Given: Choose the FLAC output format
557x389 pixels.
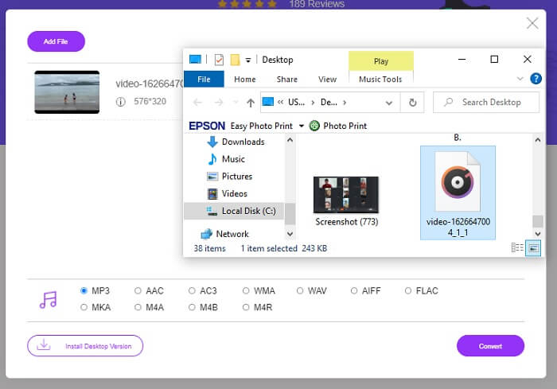Looking at the screenshot, I should (409, 291).
